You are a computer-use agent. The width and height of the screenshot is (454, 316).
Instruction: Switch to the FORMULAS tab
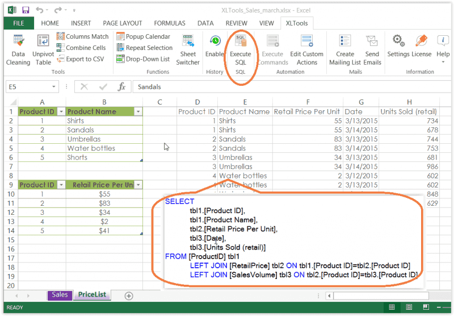[170, 23]
